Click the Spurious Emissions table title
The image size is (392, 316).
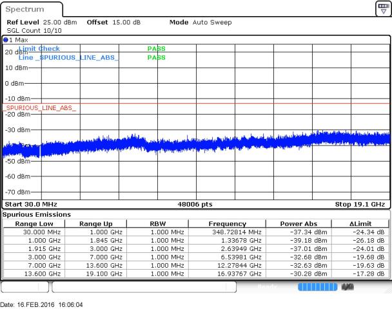click(x=37, y=214)
